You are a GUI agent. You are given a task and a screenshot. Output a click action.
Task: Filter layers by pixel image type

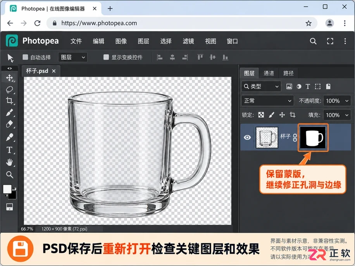289,86
